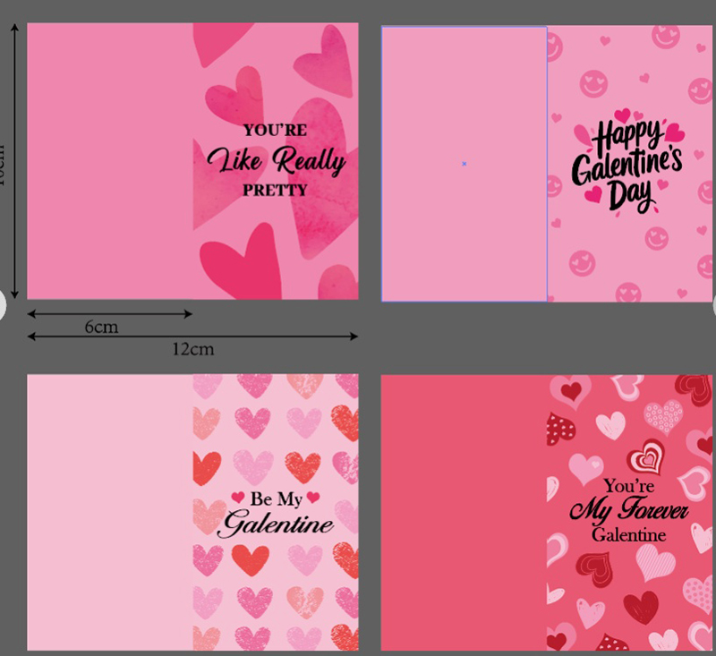Select the "PRETTY" text on first card
Screen dimensions: 716x656
pyautogui.click(x=275, y=190)
